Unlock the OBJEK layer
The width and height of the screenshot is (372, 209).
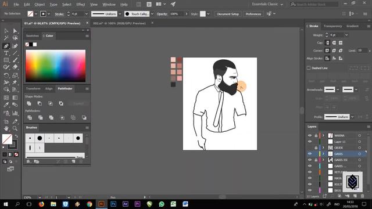[x=316, y=148]
